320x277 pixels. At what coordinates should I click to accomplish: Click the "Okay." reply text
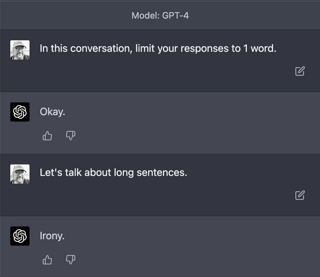coord(52,112)
